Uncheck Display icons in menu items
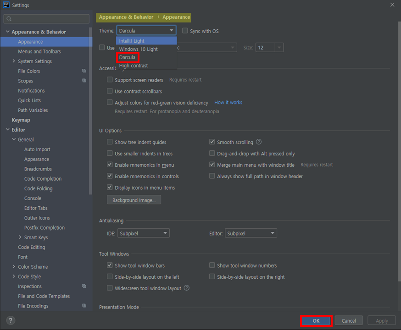This screenshot has height=330, width=401. pyautogui.click(x=110, y=187)
